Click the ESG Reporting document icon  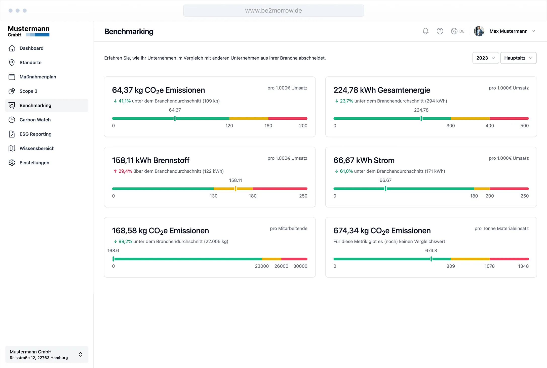12,134
